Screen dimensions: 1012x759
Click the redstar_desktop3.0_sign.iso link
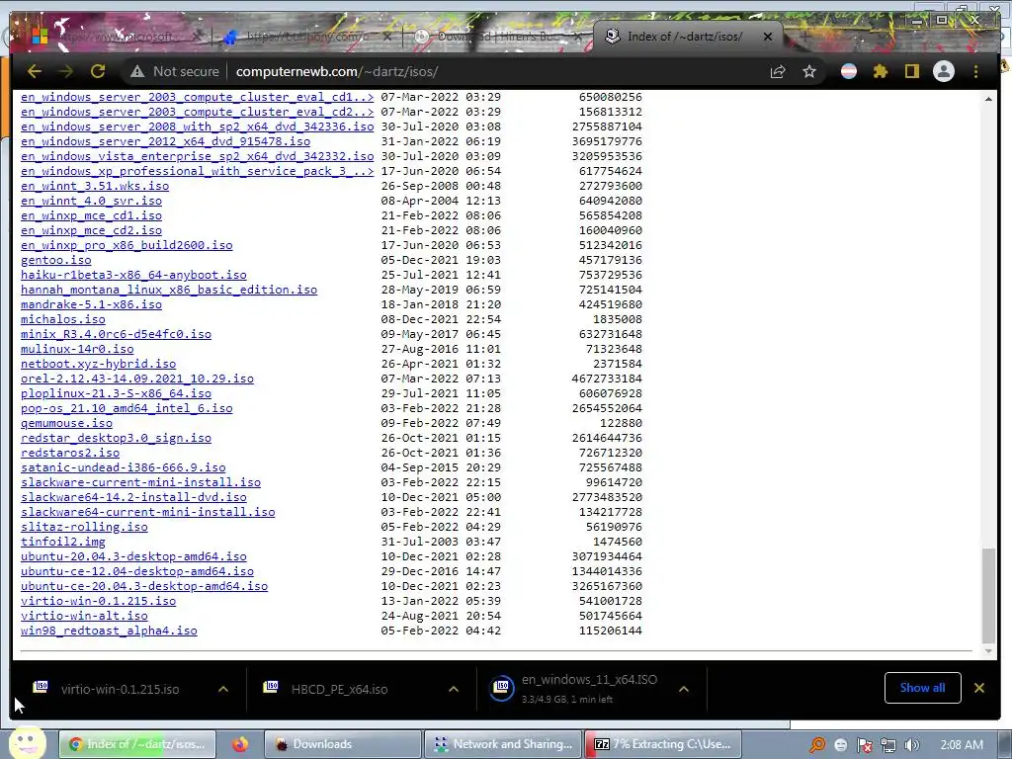point(117,438)
